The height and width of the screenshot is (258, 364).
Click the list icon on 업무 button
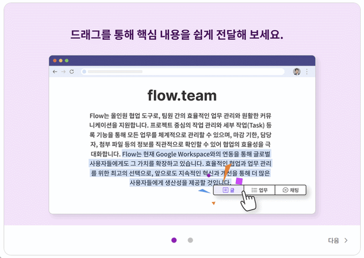[254, 190]
